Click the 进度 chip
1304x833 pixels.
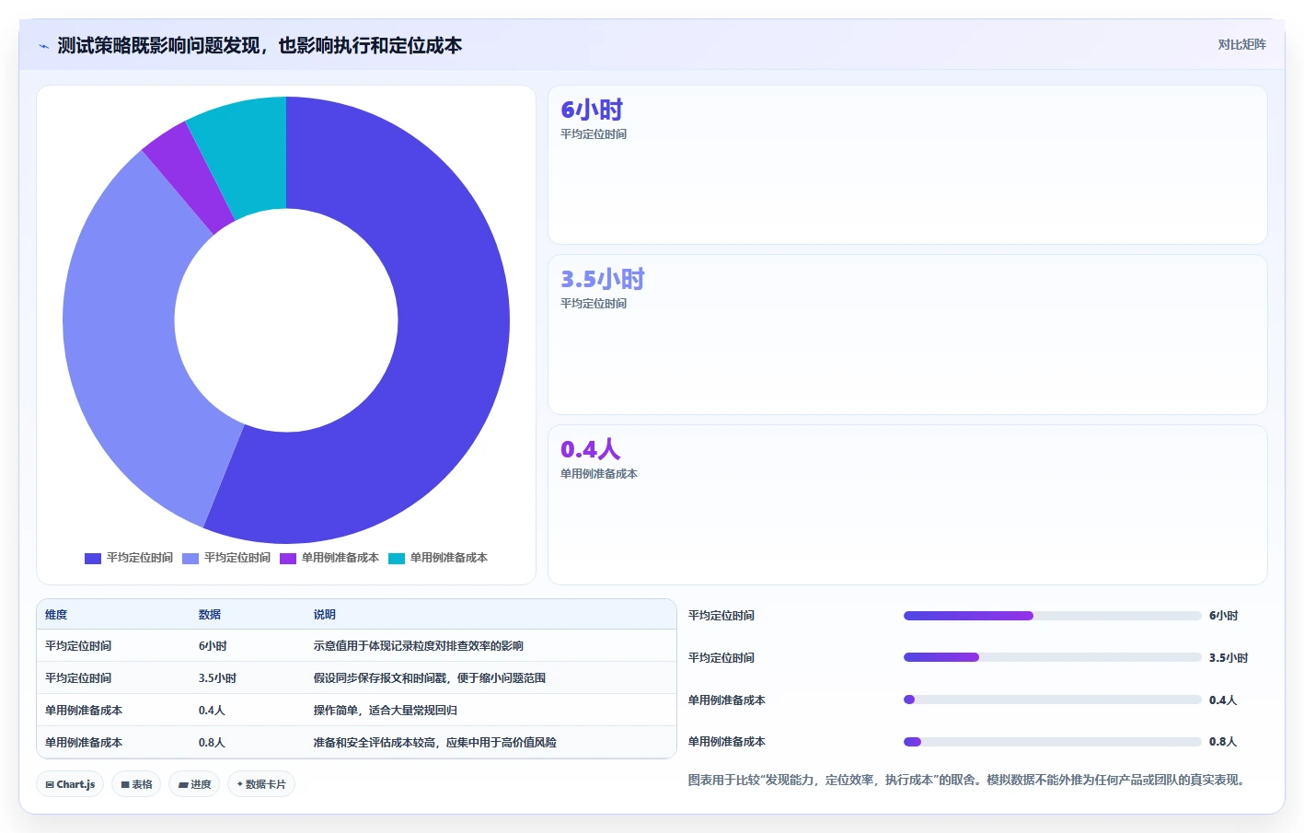(x=194, y=784)
